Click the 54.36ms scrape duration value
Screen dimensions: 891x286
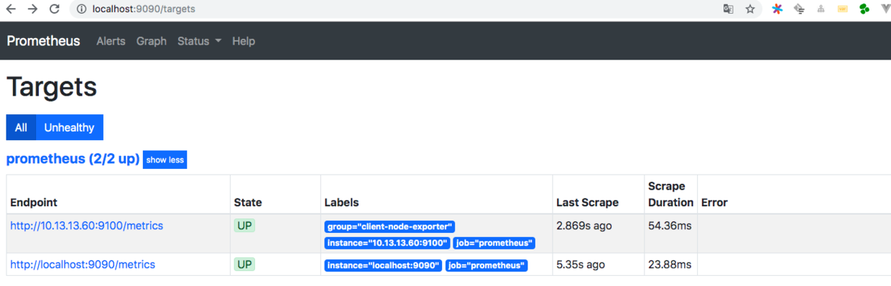[x=670, y=226]
